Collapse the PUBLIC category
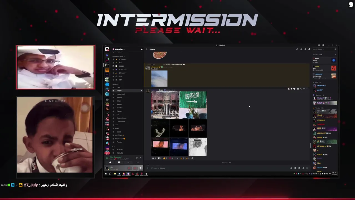The width and height of the screenshot is (355, 200). point(116,84)
